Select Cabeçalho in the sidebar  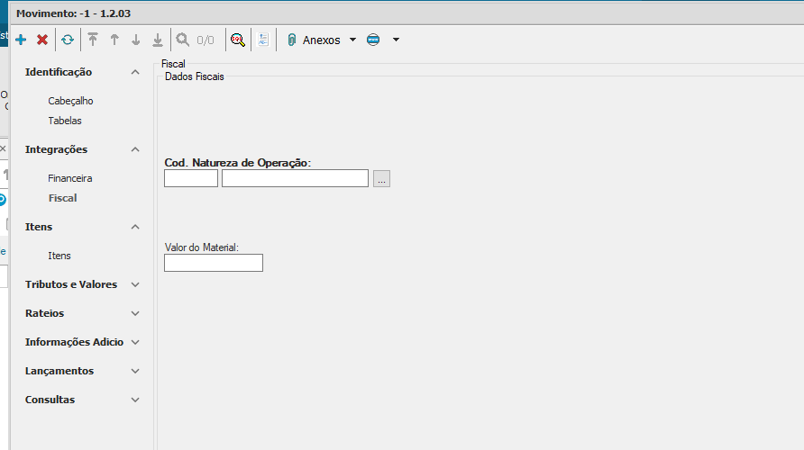pos(70,101)
